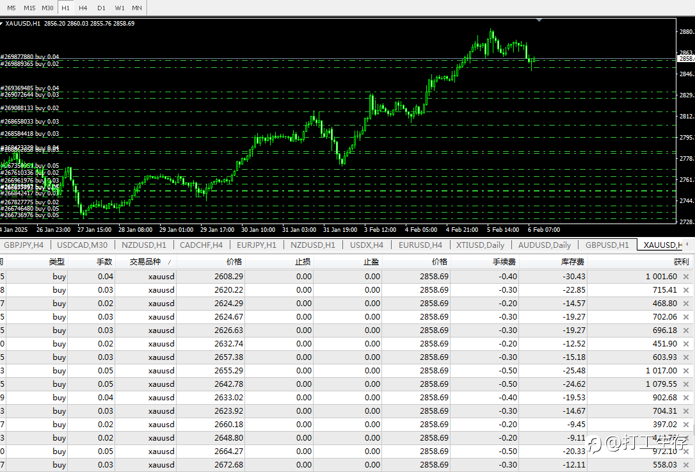Screen dimensions: 695x472
Task: Click the swap value -30.43
Action: coord(574,277)
